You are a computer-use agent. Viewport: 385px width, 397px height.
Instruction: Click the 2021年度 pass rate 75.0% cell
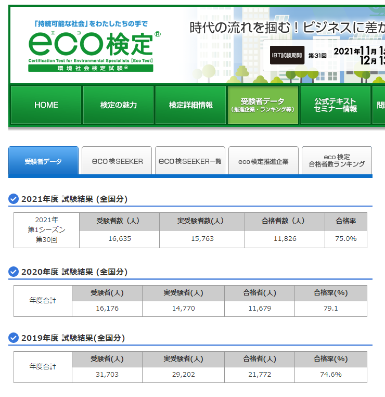tap(345, 239)
